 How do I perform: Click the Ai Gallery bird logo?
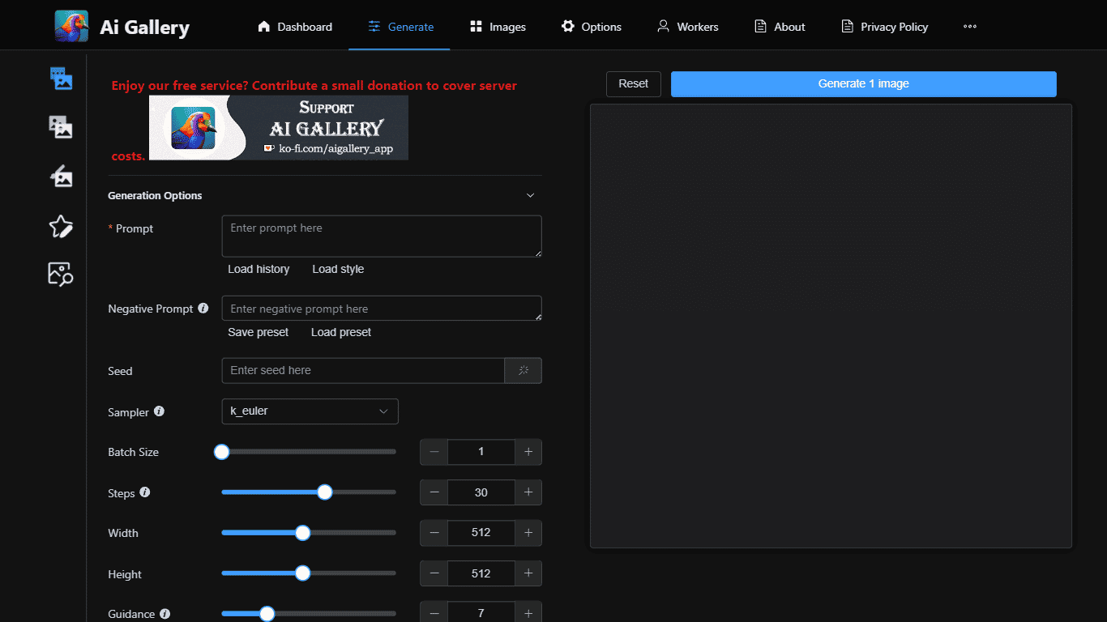click(71, 26)
